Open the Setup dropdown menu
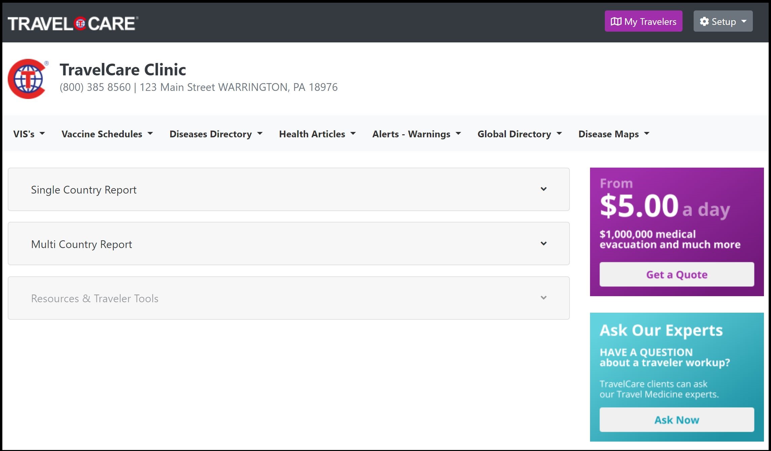The width and height of the screenshot is (771, 451). [723, 21]
